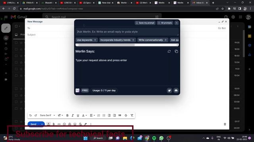The height and width of the screenshot is (142, 254).
Task: Insert emoji into the message
Action: 64,124
